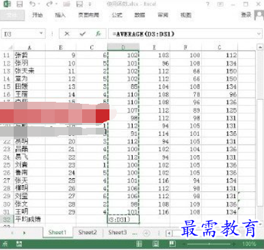This screenshot has width=264, height=250.
Task: Select row 11 header
Action: (x=7, y=55)
